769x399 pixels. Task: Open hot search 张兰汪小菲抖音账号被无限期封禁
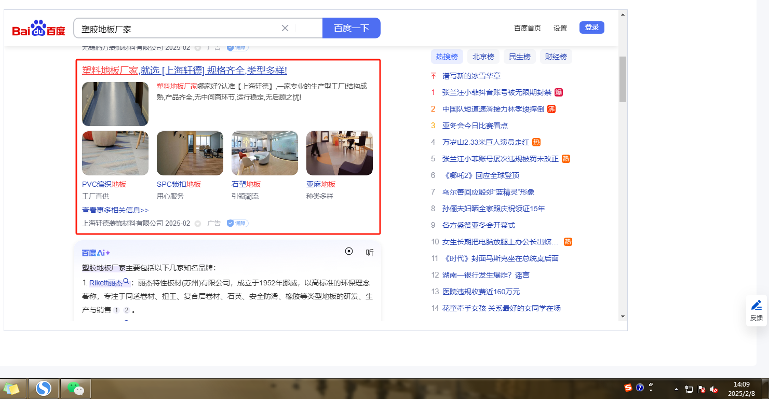[x=497, y=92]
